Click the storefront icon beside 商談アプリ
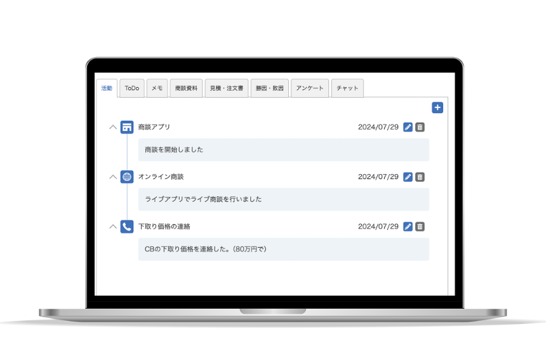This screenshot has height=343, width=546. tap(127, 127)
